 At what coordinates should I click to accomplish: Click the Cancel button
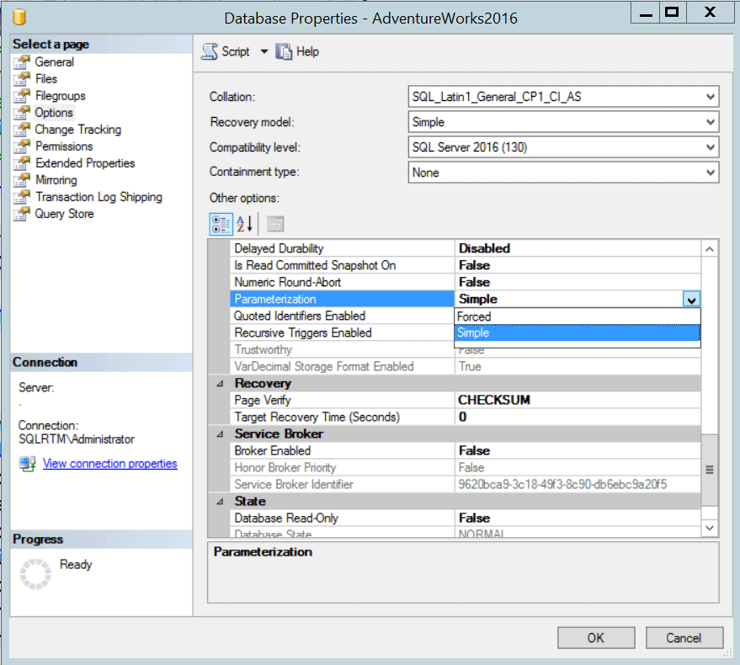click(x=684, y=638)
